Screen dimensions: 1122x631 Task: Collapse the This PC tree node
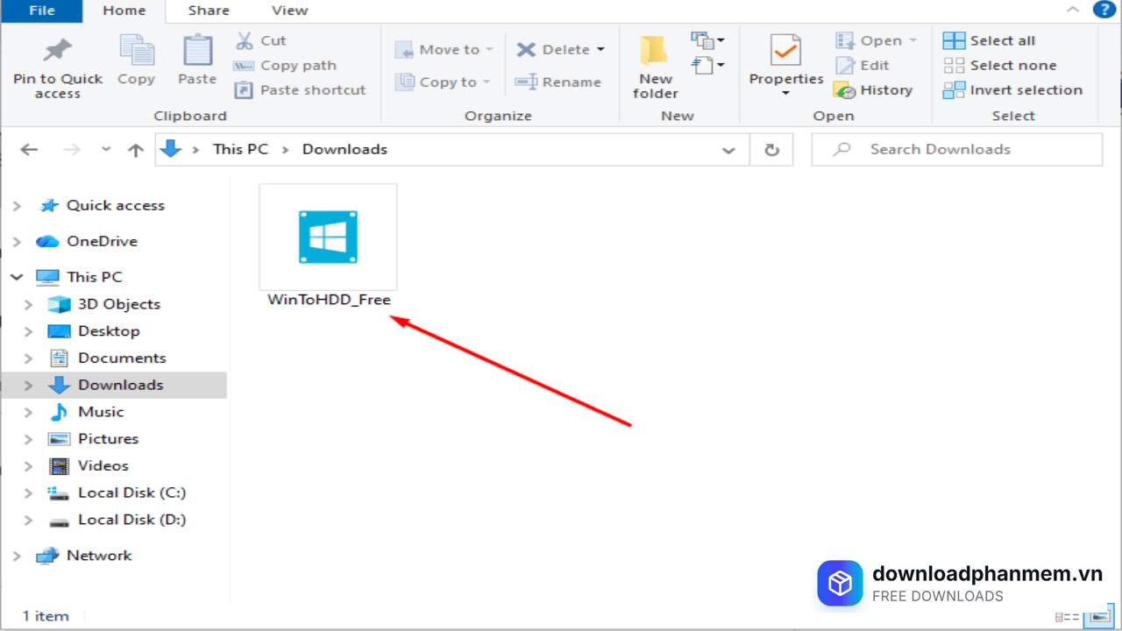pos(17,277)
